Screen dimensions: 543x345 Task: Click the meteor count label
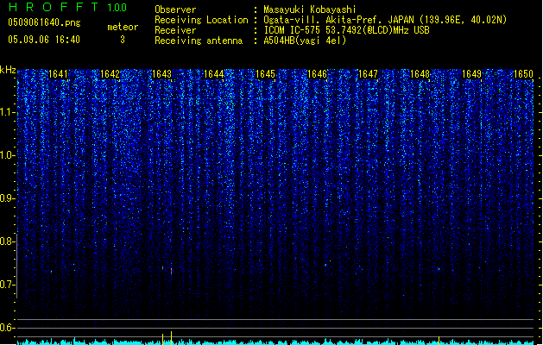pos(123,27)
